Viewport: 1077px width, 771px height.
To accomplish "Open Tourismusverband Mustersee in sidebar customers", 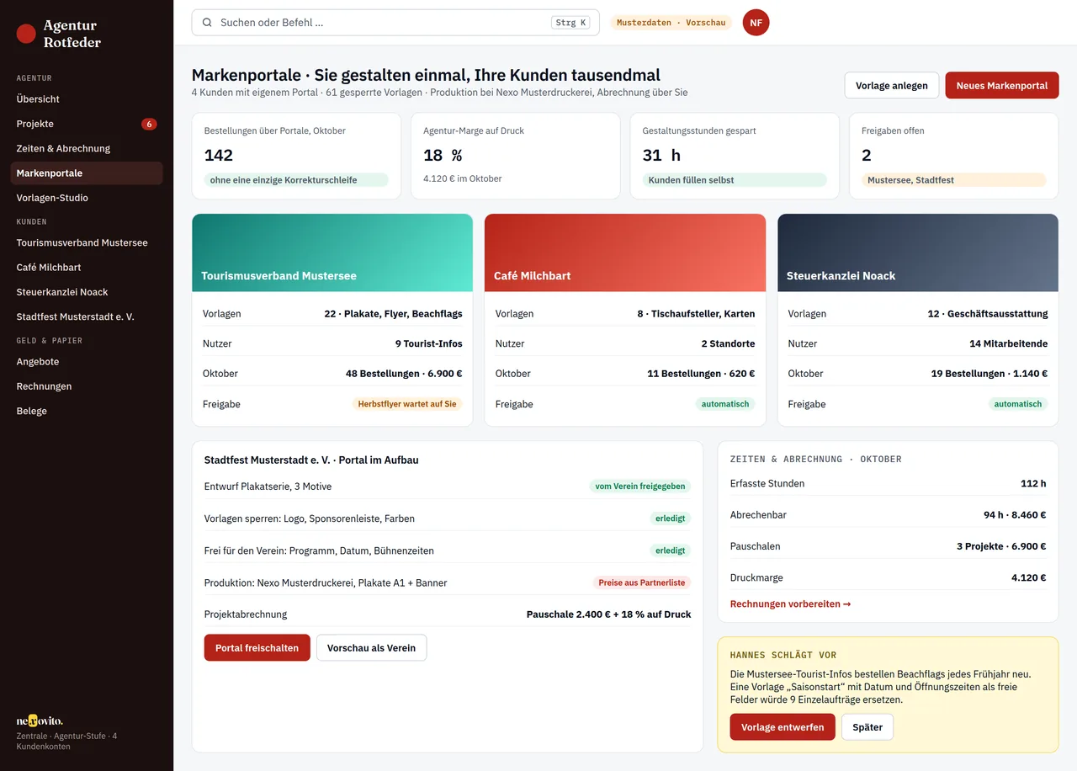I will click(x=87, y=242).
